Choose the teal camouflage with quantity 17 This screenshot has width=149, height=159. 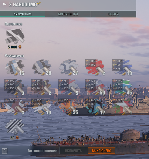point(95,107)
